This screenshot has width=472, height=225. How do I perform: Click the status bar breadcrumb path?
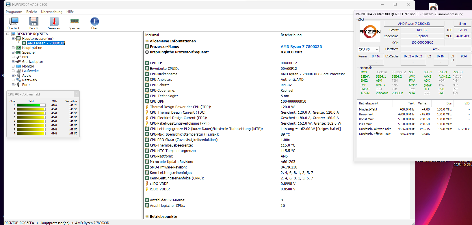[57, 223]
